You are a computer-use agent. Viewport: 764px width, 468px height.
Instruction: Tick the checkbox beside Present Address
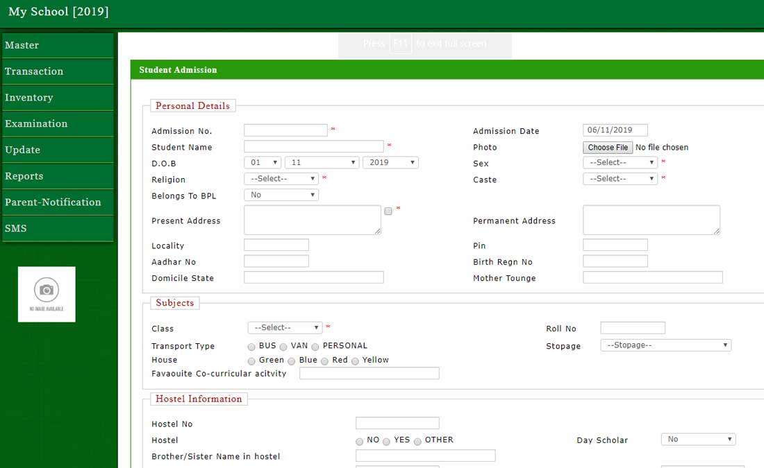(x=388, y=210)
